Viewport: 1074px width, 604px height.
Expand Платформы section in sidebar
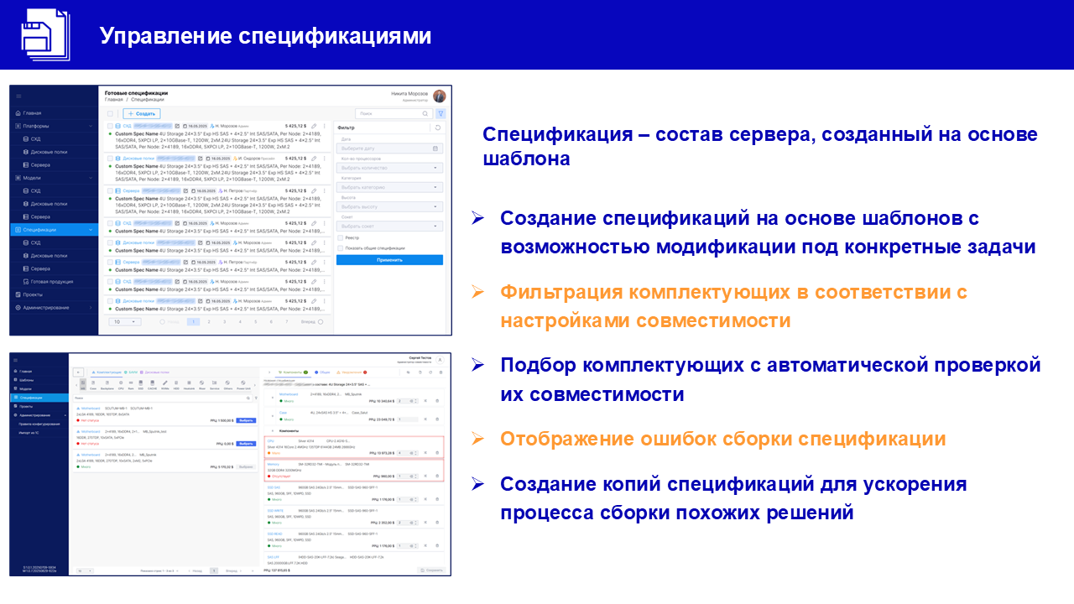tap(91, 126)
